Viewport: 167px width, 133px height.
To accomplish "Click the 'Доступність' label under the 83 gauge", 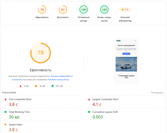I will pyautogui.click(x=63, y=17).
